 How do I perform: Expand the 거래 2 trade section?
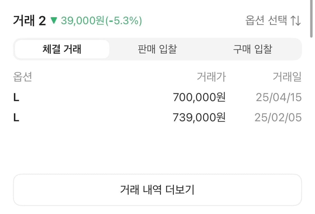29,20
